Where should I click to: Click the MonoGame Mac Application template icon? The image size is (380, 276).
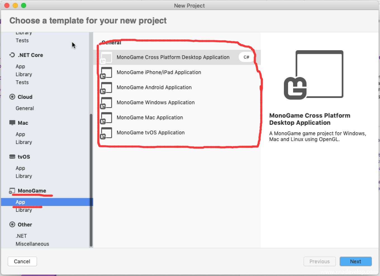106,118
